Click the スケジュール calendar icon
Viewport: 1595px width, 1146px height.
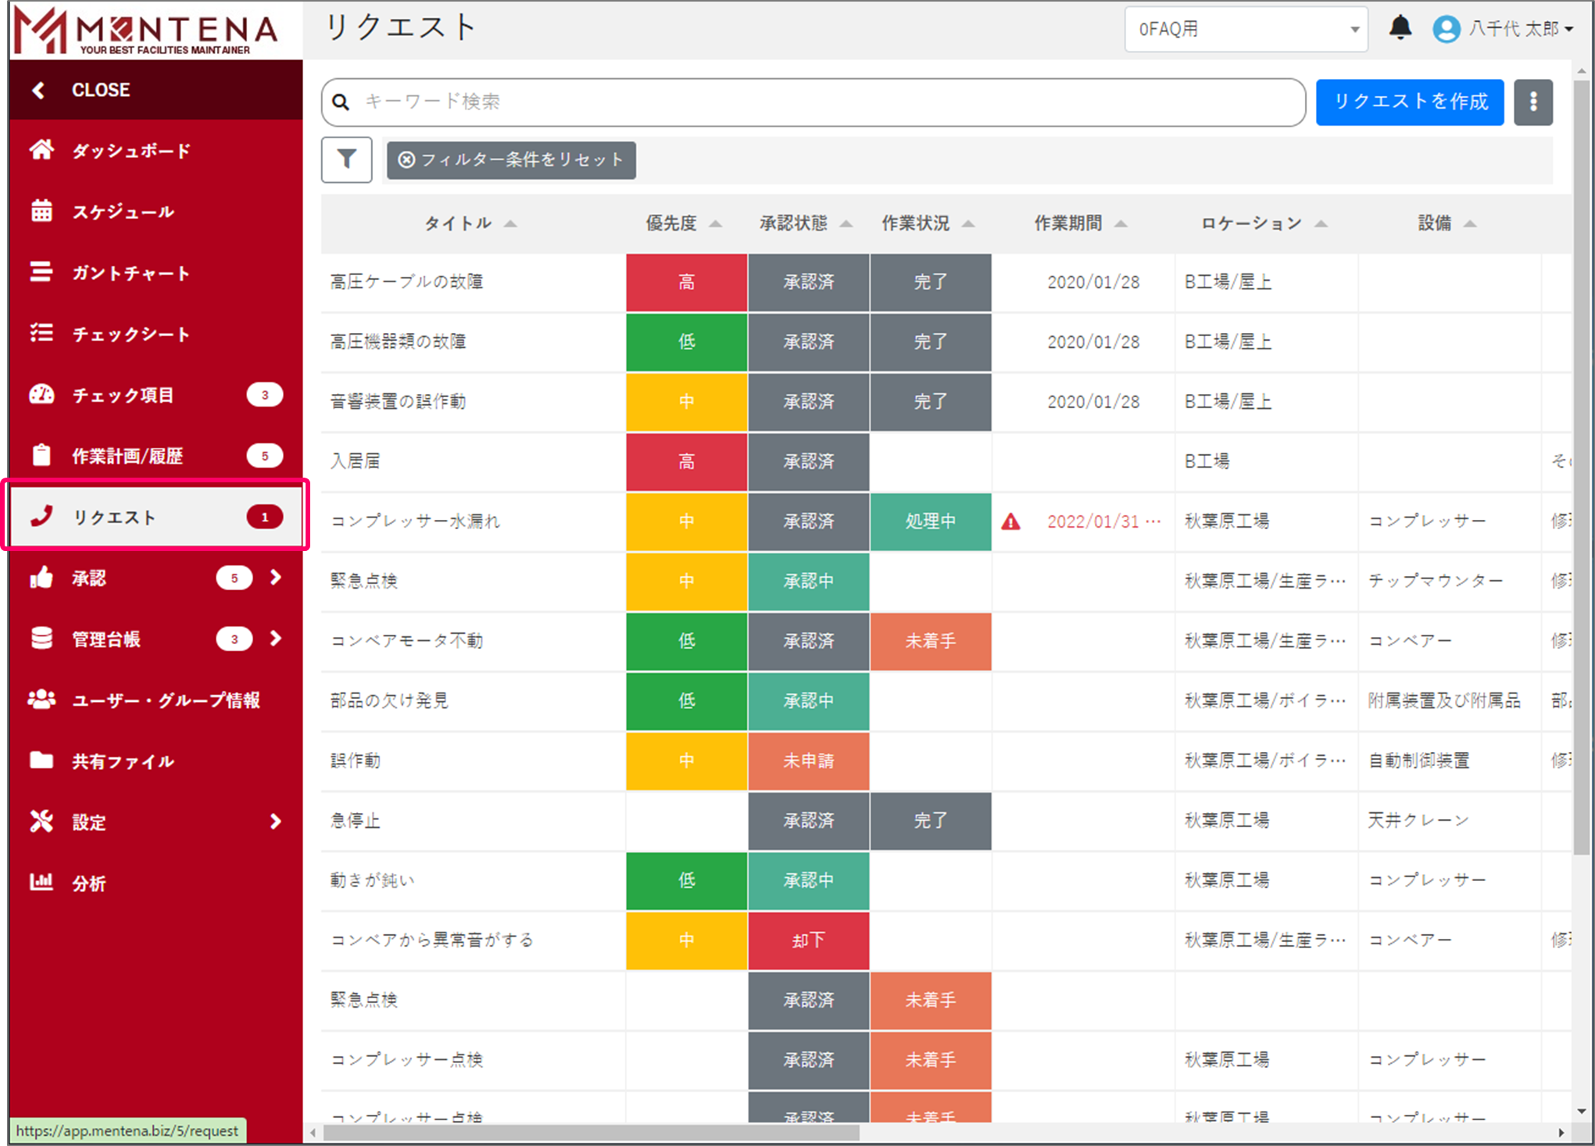coord(41,211)
